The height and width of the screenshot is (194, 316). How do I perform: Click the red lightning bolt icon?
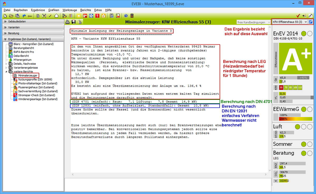[98, 16]
